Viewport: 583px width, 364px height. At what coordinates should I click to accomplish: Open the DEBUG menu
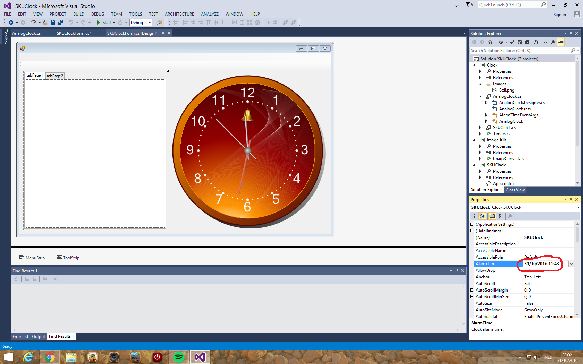(x=98, y=14)
